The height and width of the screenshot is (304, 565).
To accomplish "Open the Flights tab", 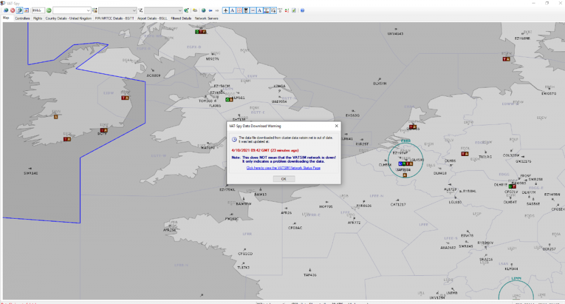I will point(37,19).
